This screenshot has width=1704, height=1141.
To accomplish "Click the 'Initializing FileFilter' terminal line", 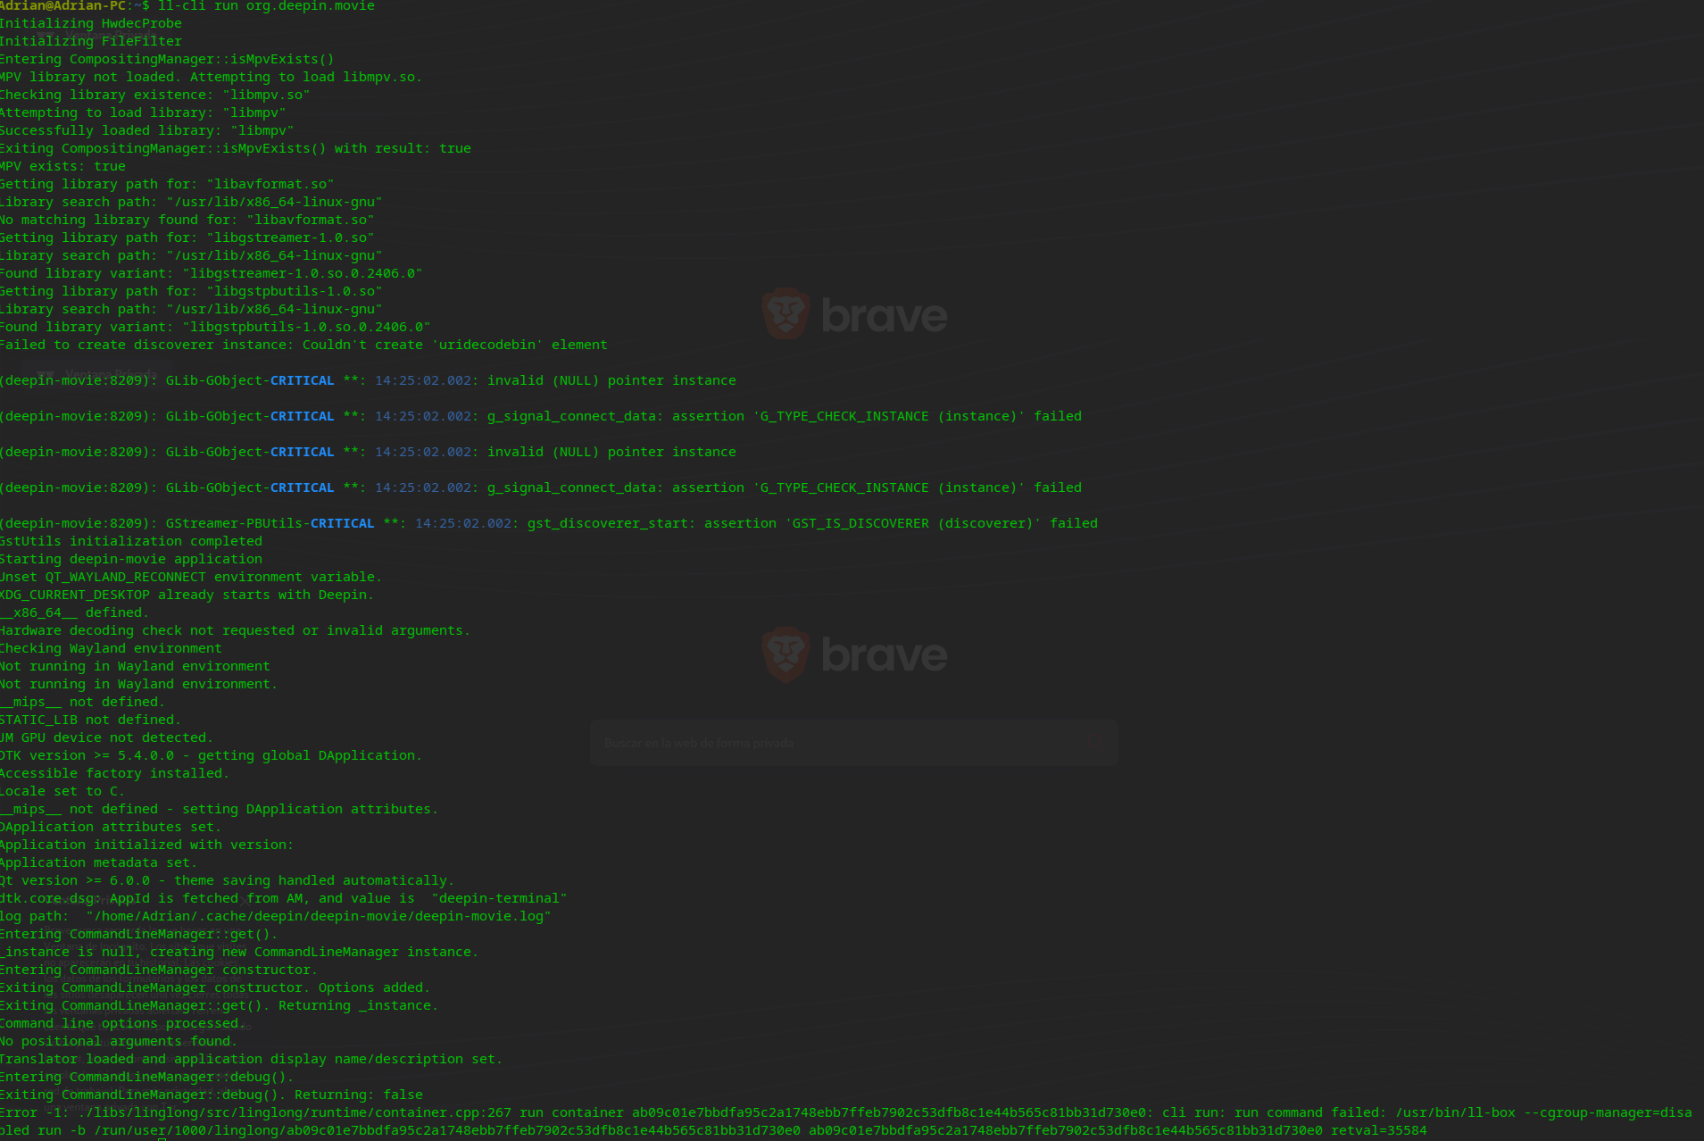I will (x=91, y=41).
